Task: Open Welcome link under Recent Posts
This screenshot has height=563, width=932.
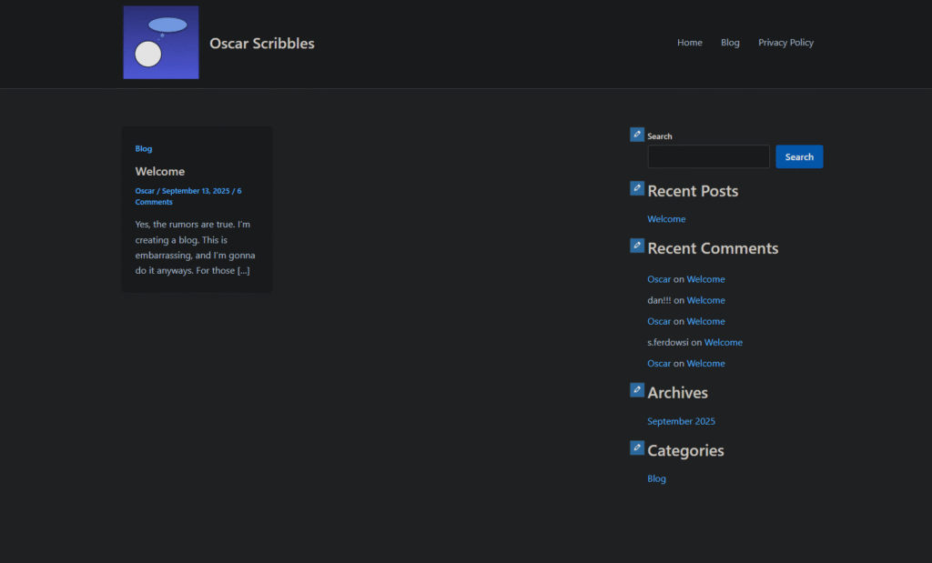Action: click(x=666, y=219)
